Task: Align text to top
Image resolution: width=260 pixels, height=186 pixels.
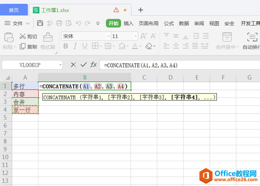Action: point(167,36)
